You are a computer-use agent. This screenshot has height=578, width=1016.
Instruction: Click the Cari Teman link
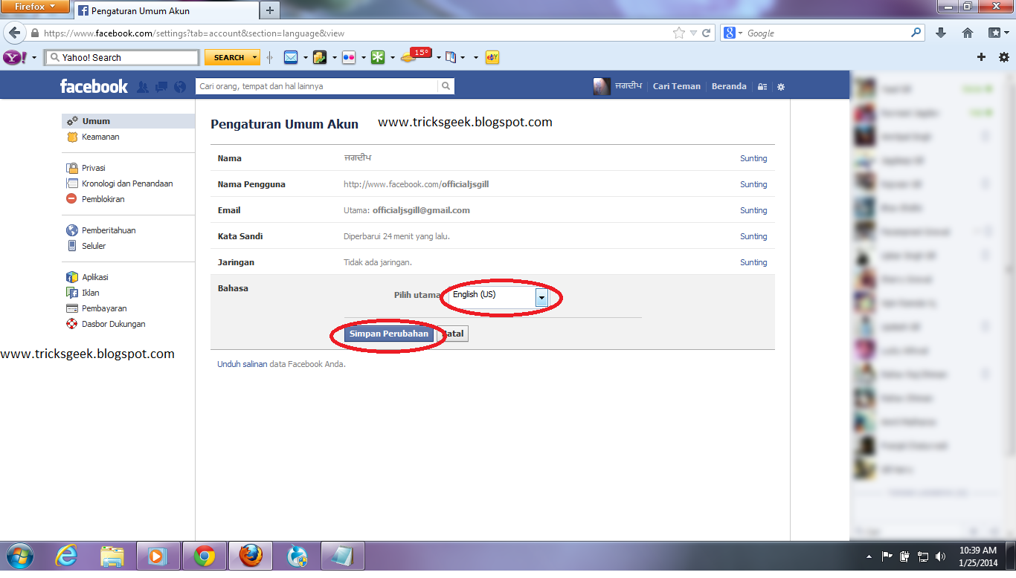pyautogui.click(x=677, y=86)
